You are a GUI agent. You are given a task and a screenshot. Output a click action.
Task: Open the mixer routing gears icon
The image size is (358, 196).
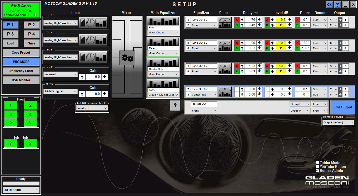127,58
